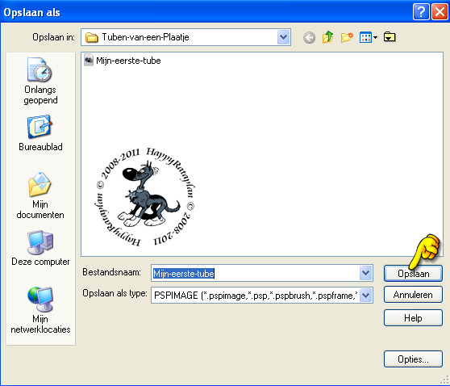Open the Opties... button
Image resolution: width=450 pixels, height=386 pixels.
[413, 359]
